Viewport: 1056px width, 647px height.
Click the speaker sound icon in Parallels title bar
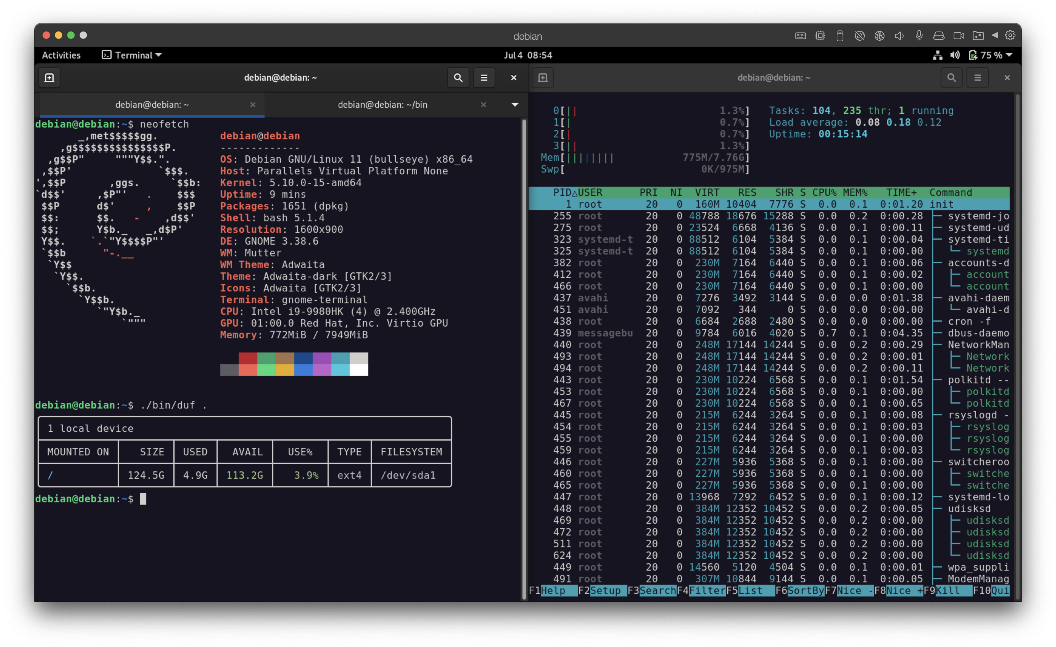[x=899, y=36]
